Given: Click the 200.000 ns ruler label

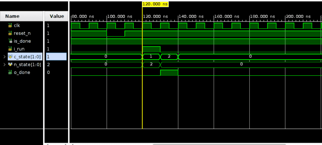Looking at the screenshot, I should click(x=298, y=16).
